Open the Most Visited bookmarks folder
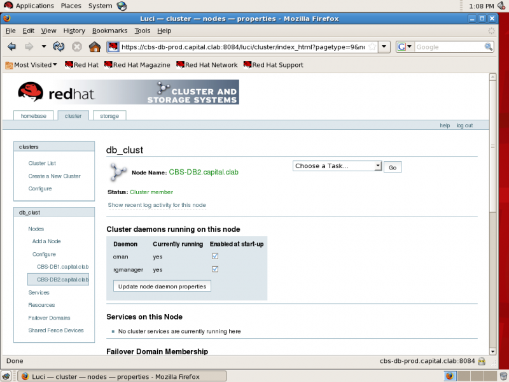This screenshot has width=509, height=382. point(31,65)
